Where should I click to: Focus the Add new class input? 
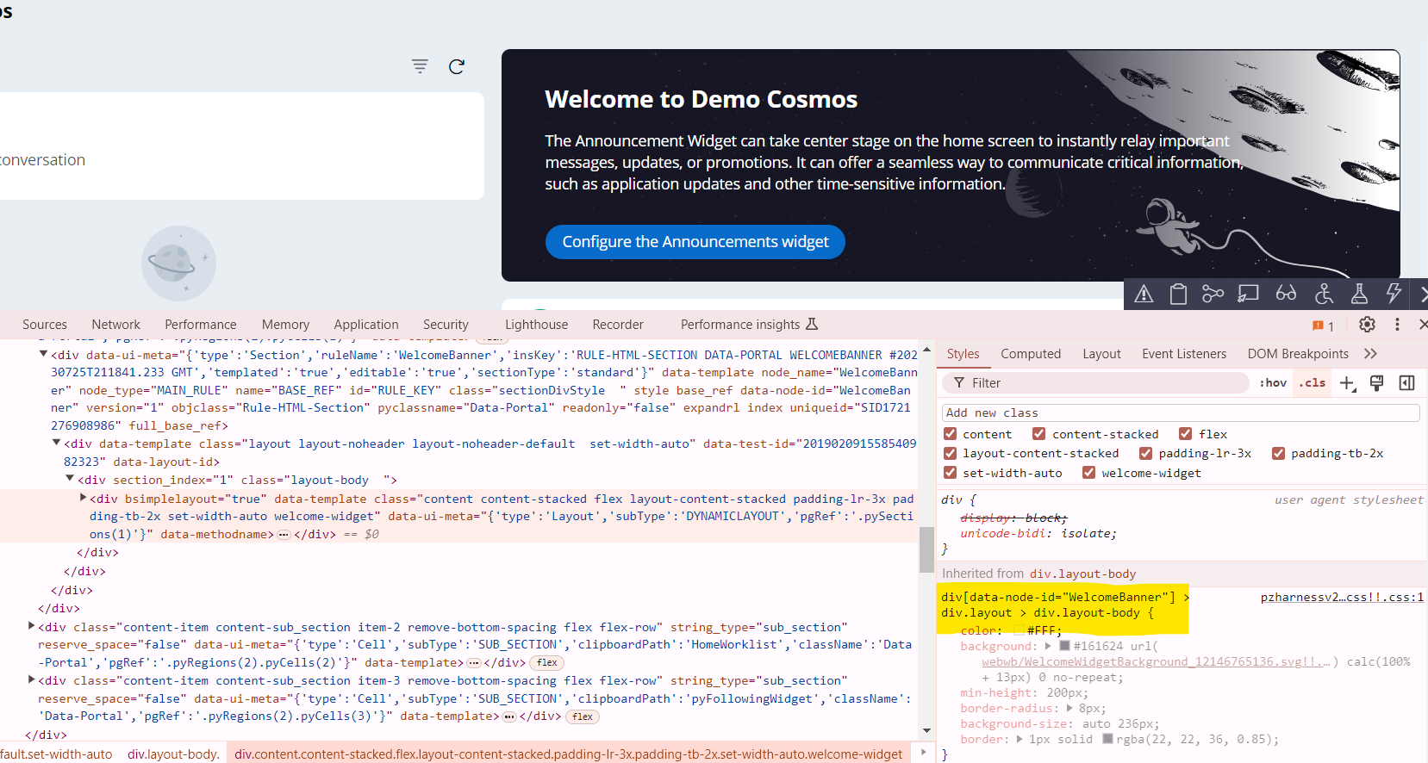click(1181, 413)
